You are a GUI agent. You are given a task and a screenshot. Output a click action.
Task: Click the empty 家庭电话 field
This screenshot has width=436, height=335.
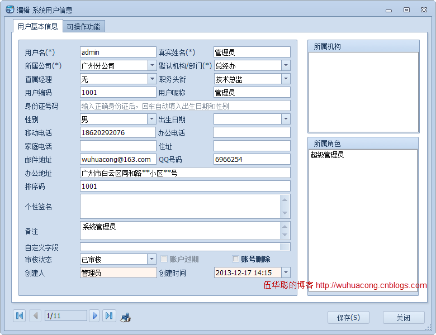(118, 146)
